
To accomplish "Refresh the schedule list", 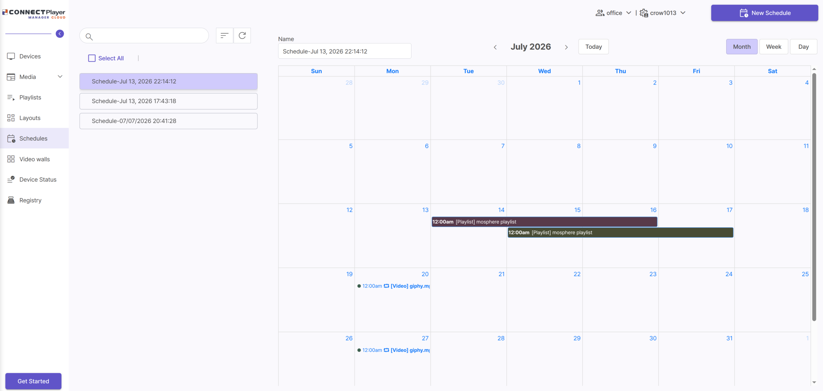I will pyautogui.click(x=242, y=35).
